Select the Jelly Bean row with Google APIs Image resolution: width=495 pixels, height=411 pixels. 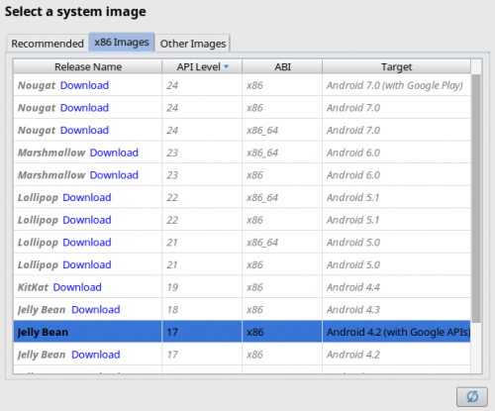pyautogui.click(x=242, y=332)
